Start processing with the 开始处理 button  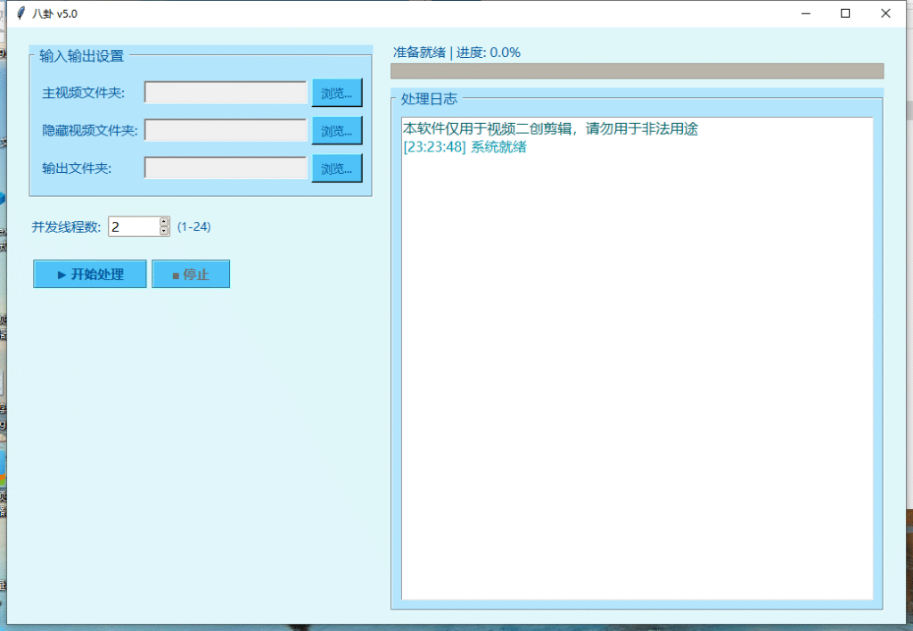(x=89, y=274)
